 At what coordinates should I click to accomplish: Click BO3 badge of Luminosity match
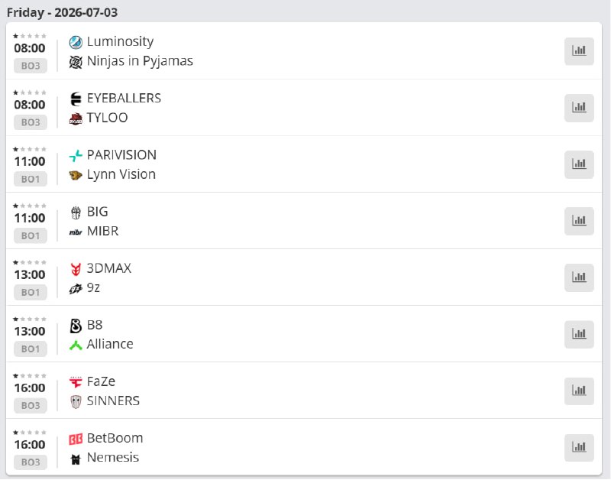31,66
